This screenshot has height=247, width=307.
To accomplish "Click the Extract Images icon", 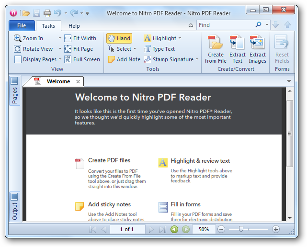I will pyautogui.click(x=257, y=44).
